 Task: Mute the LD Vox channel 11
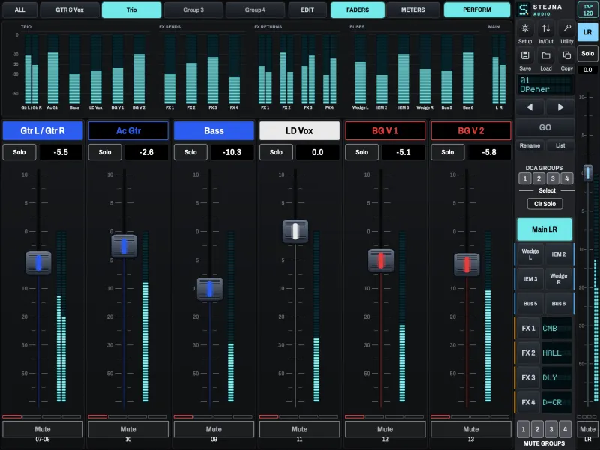point(299,429)
